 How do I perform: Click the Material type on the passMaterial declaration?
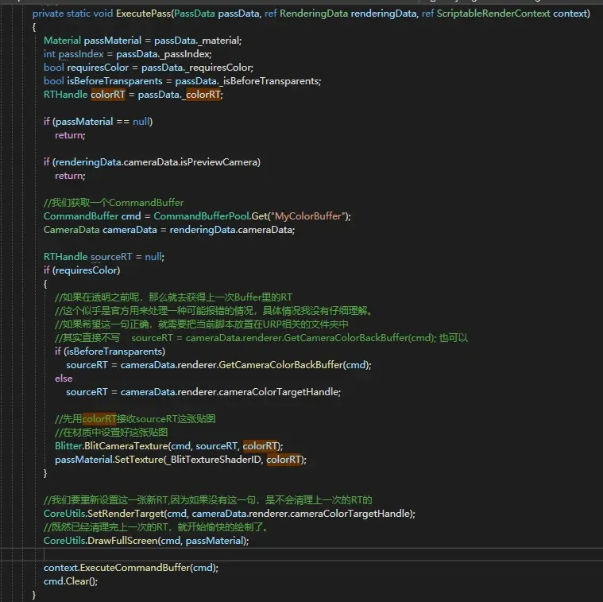[62, 41]
